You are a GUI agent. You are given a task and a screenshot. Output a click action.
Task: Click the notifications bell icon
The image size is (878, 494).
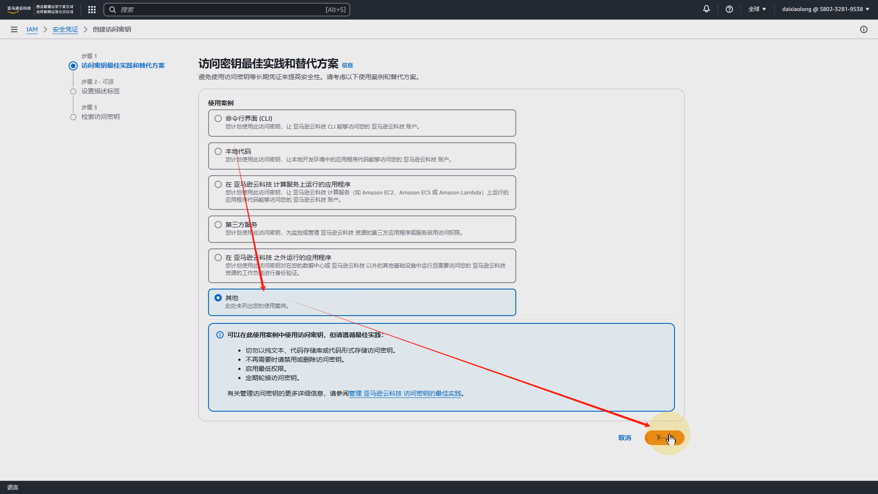(707, 9)
